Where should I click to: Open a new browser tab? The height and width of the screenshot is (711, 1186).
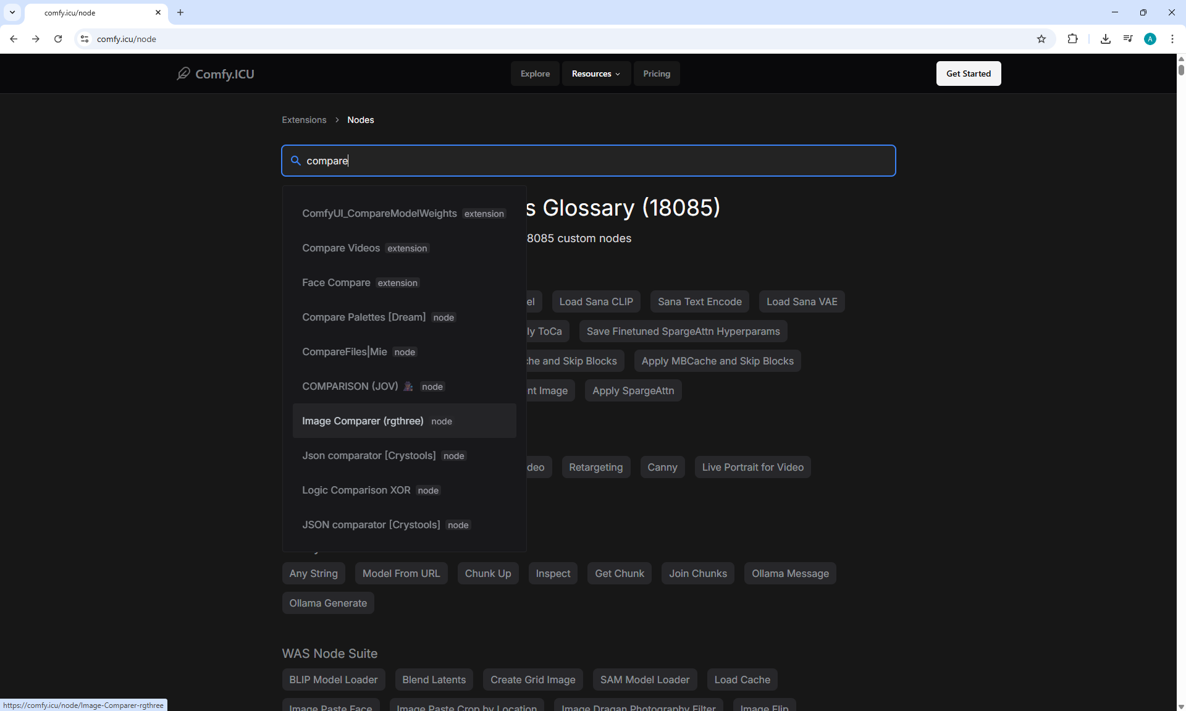(180, 12)
